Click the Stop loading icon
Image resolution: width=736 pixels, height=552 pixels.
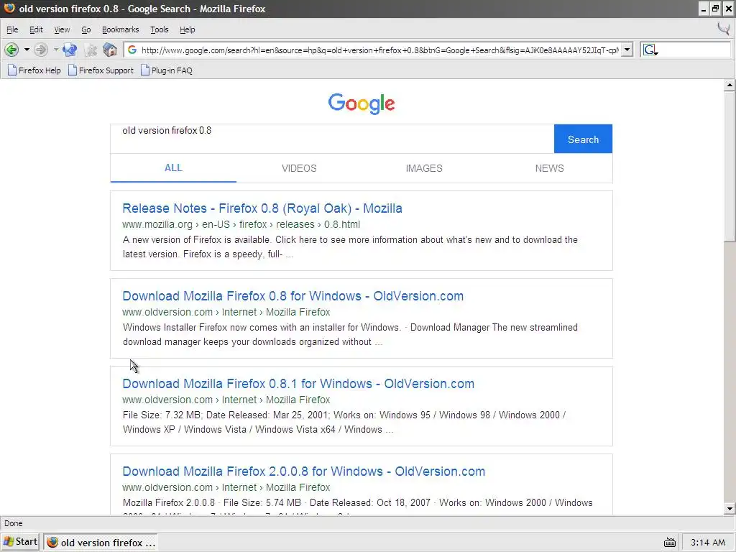(91, 50)
